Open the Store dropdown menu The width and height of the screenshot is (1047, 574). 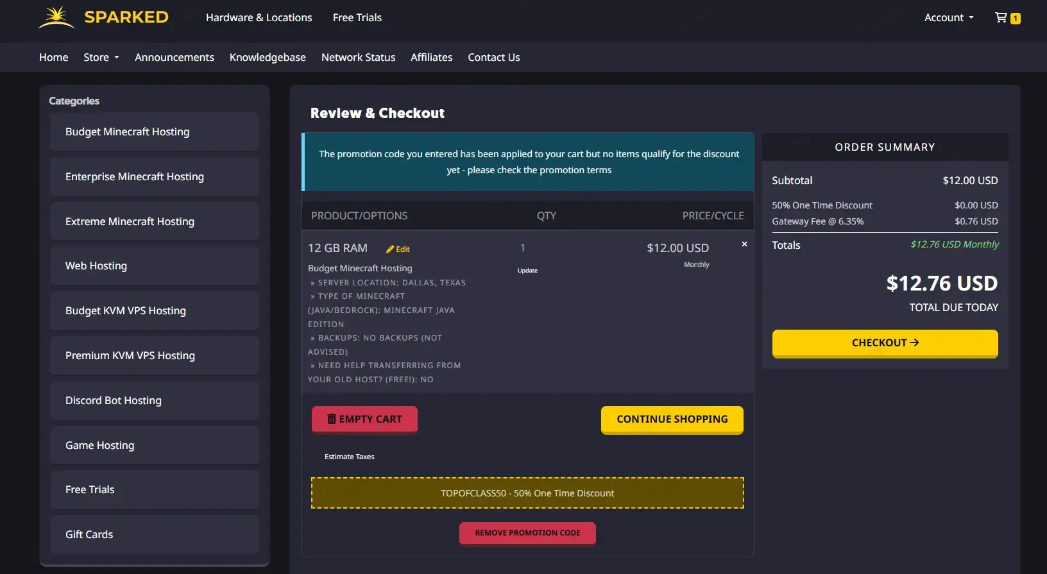101,57
